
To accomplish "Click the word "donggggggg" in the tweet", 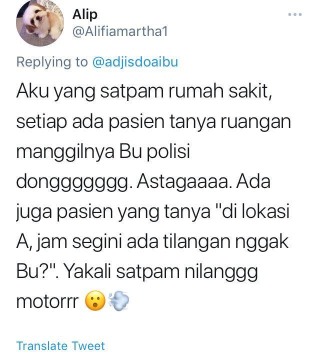I will (x=74, y=182).
